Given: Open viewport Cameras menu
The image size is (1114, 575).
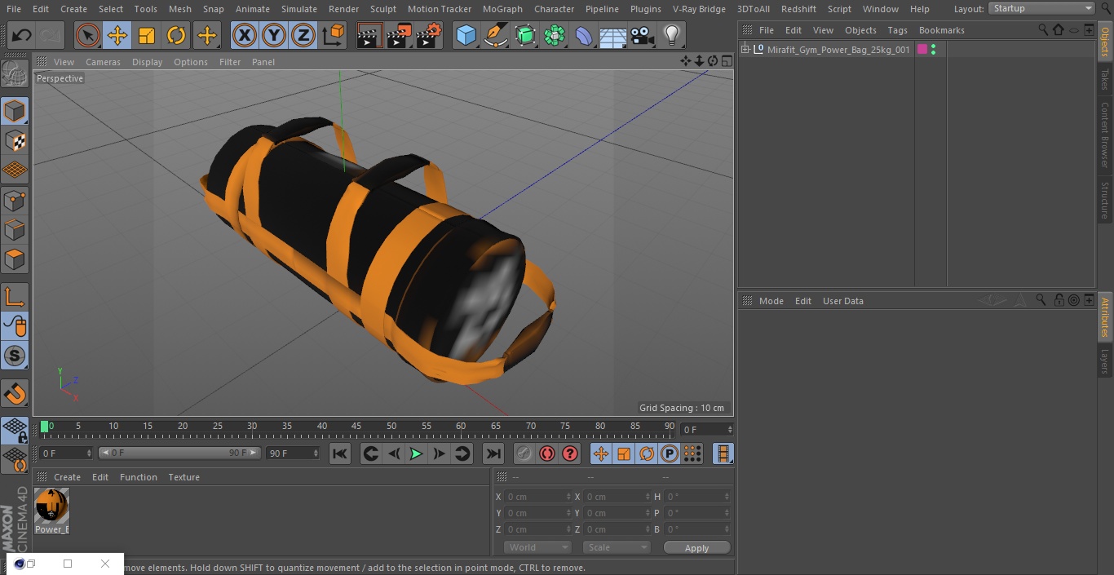Looking at the screenshot, I should coord(103,62).
